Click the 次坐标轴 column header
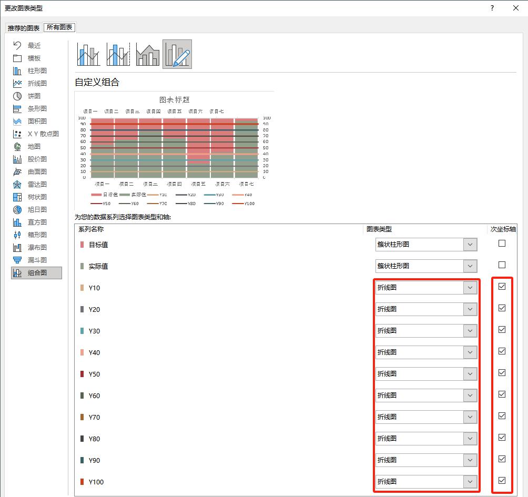 [x=503, y=229]
